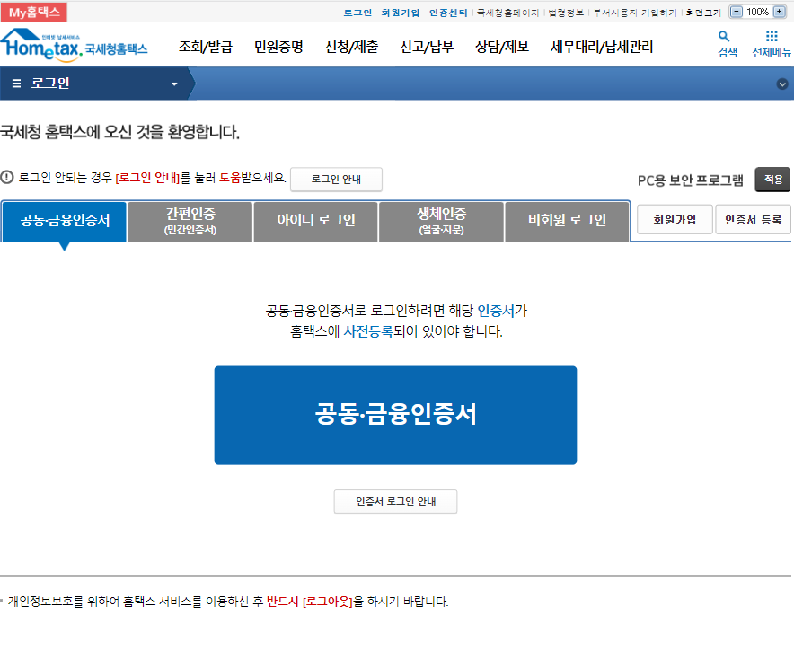Click the 인증센터 link
Screen dimensions: 794x668
448,13
